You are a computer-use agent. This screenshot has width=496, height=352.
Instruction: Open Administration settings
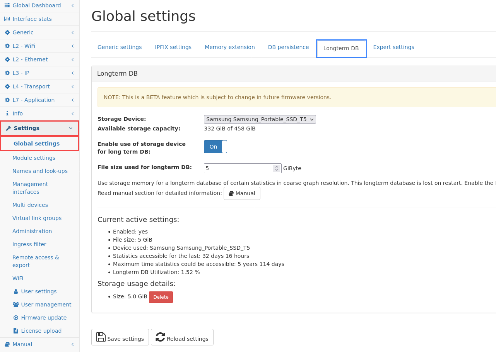click(32, 231)
